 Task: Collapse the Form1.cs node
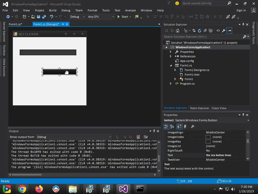point(171,65)
